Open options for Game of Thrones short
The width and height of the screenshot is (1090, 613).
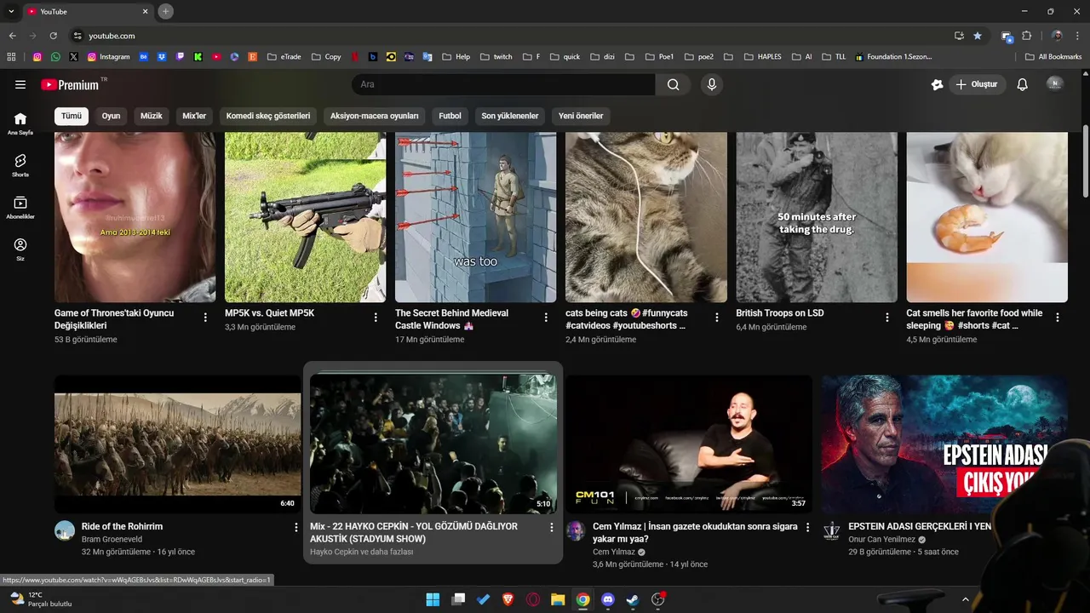(x=205, y=318)
